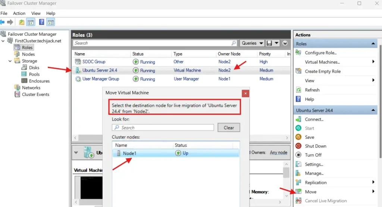Click the save query disk icon
The image size is (382, 207).
[x=269, y=43]
